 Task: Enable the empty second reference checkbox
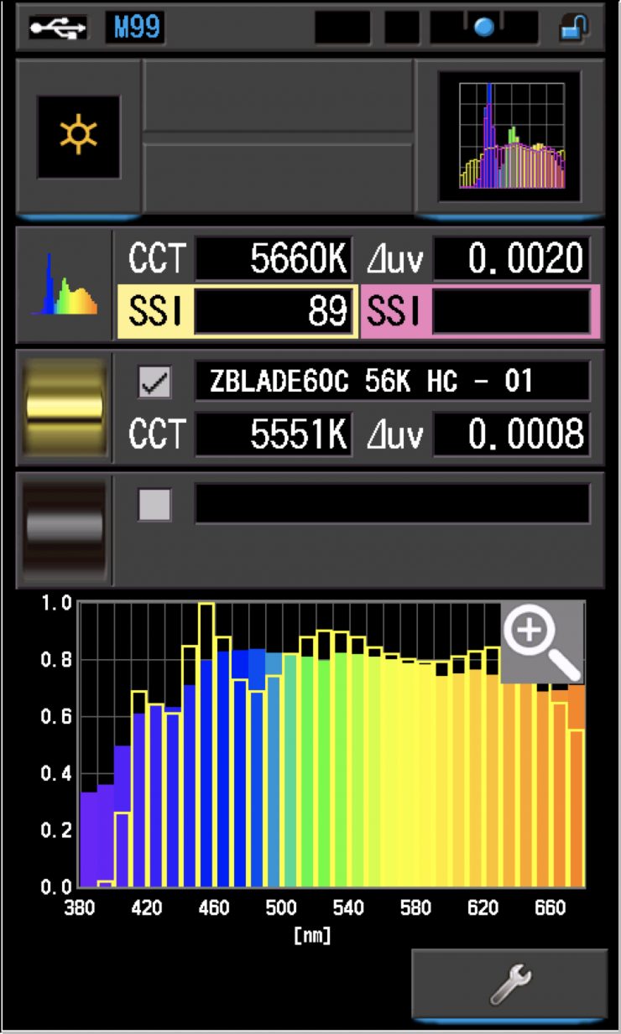[154, 504]
